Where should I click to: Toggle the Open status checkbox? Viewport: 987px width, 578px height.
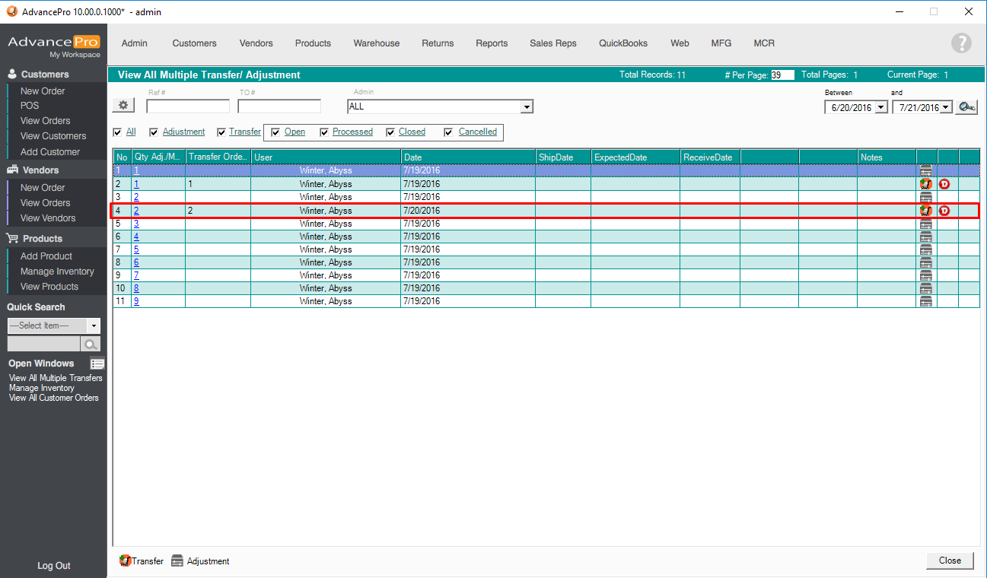[275, 132]
